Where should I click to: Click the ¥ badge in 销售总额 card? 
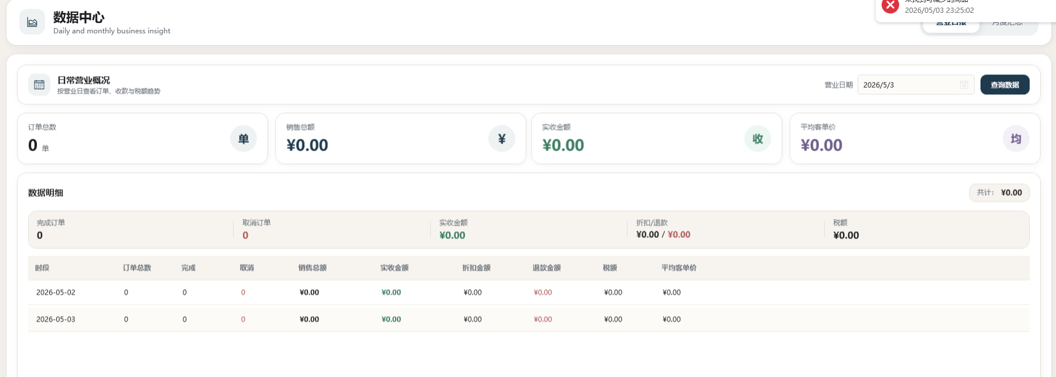(502, 139)
